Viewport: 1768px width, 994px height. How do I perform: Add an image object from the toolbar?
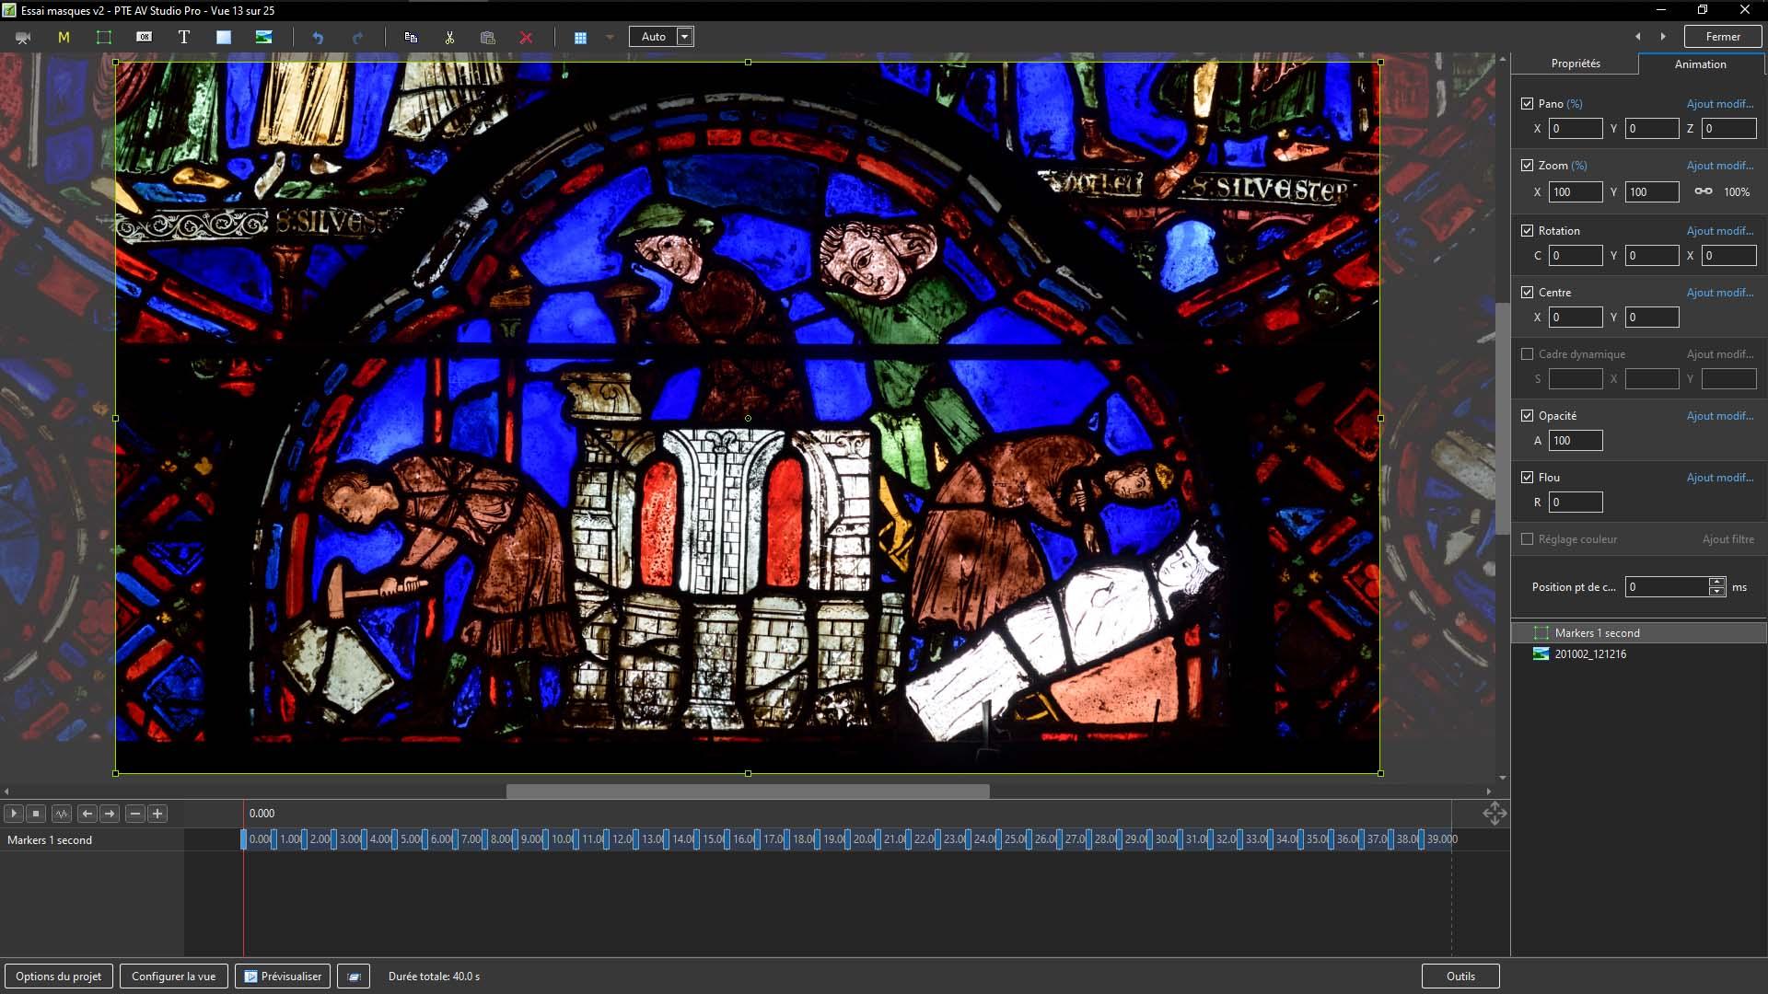(x=263, y=38)
